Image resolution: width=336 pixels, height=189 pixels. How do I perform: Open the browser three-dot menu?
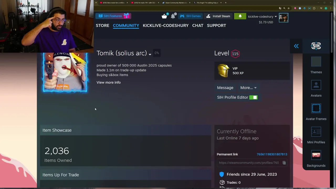[330, 8]
